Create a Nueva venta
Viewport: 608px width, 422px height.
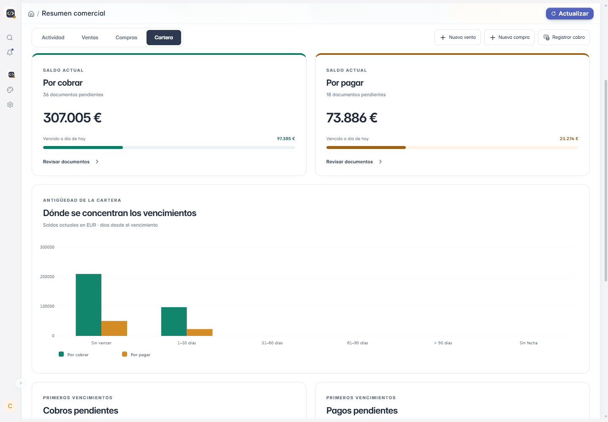pos(458,37)
